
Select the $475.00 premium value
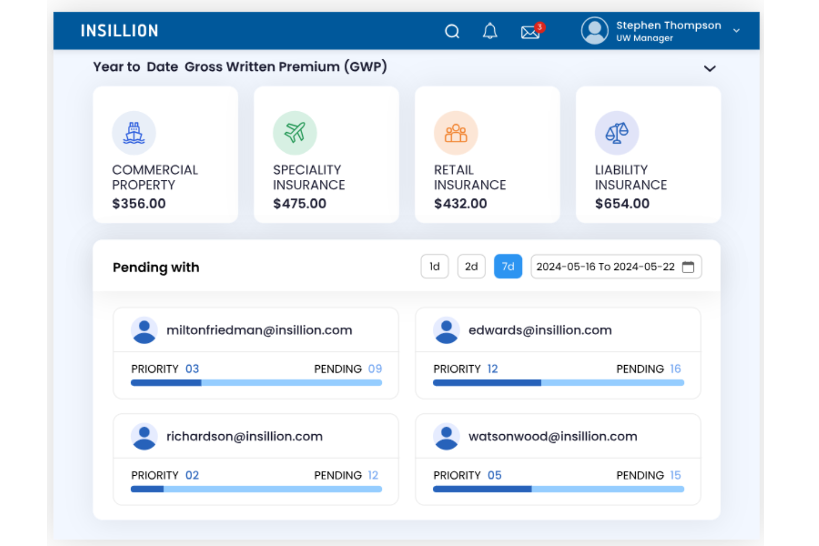coord(300,204)
